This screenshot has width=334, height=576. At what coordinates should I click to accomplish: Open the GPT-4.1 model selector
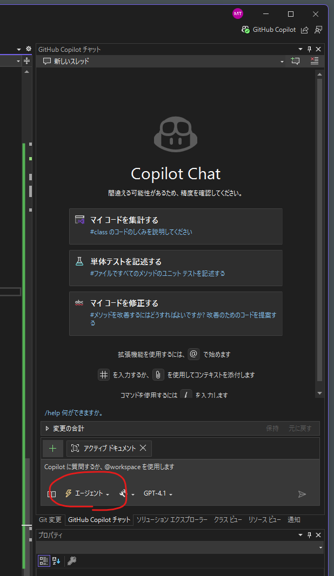click(x=158, y=493)
